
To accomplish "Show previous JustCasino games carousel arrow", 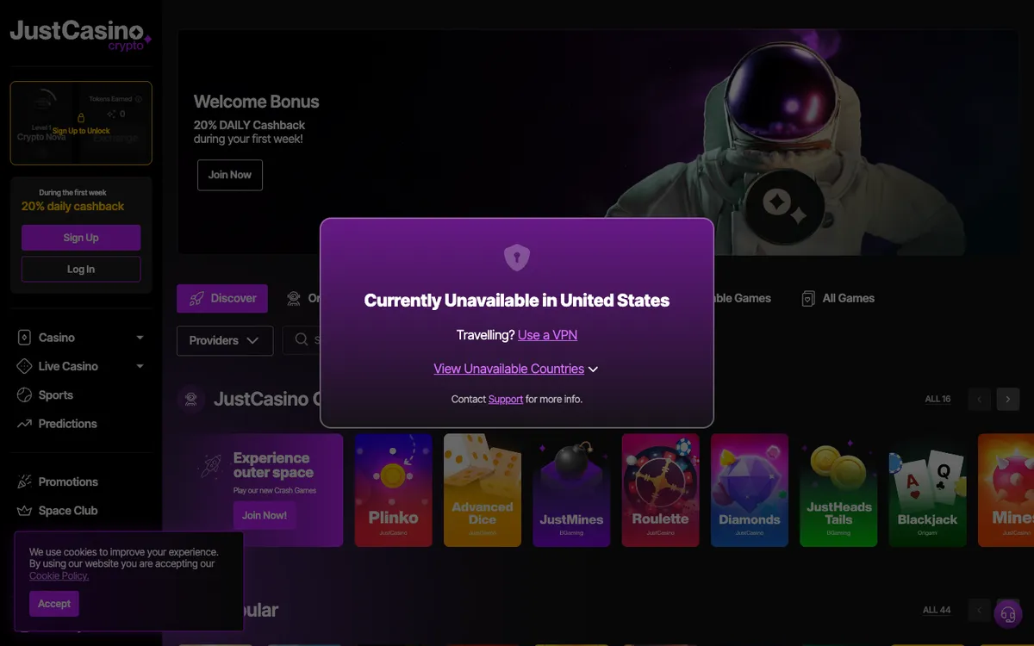I will (979, 399).
